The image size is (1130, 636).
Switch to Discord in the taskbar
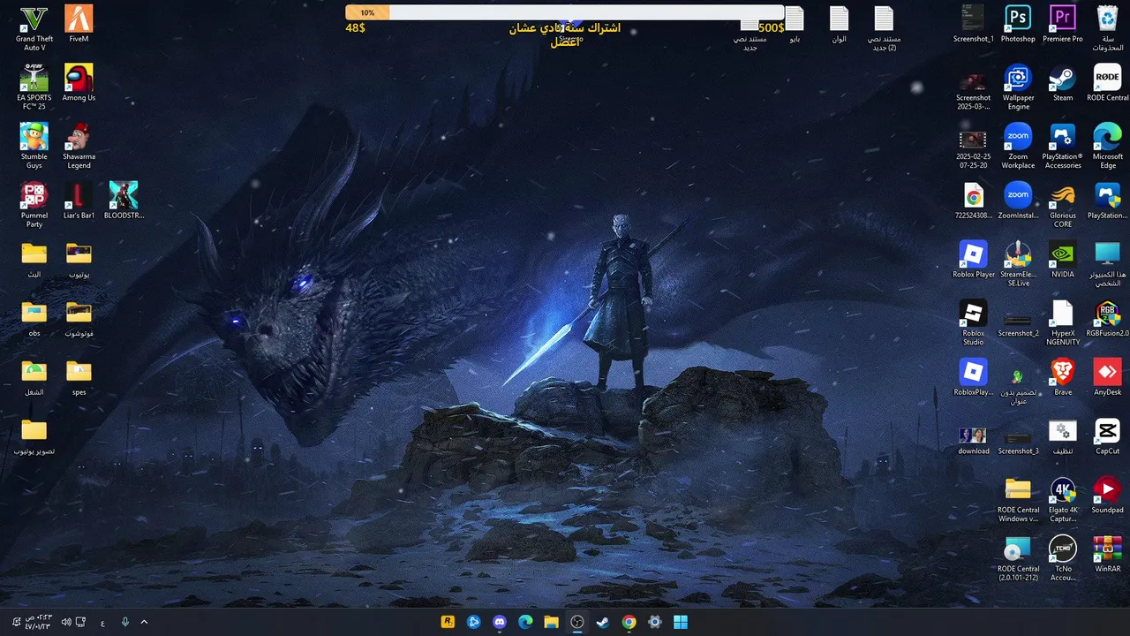point(500,622)
